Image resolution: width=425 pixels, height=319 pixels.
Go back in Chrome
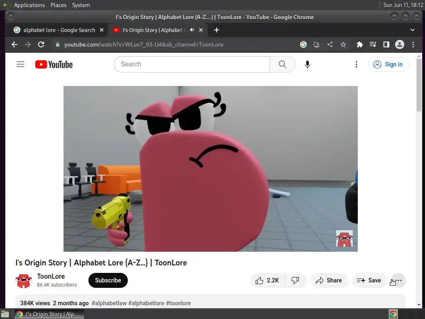coord(15,44)
